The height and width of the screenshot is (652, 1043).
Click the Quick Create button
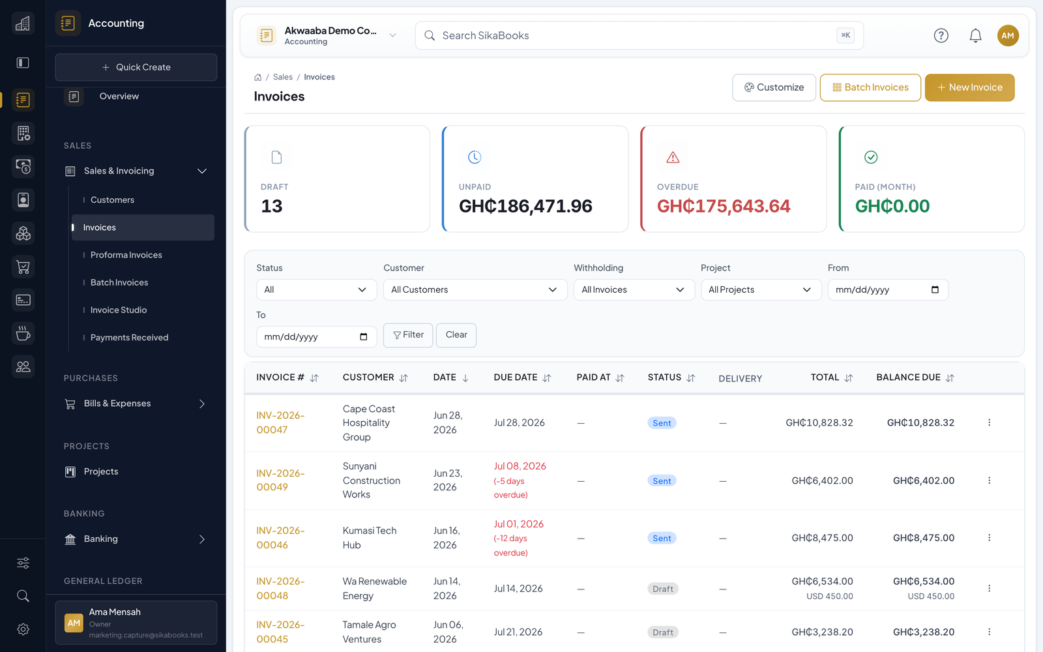136,67
